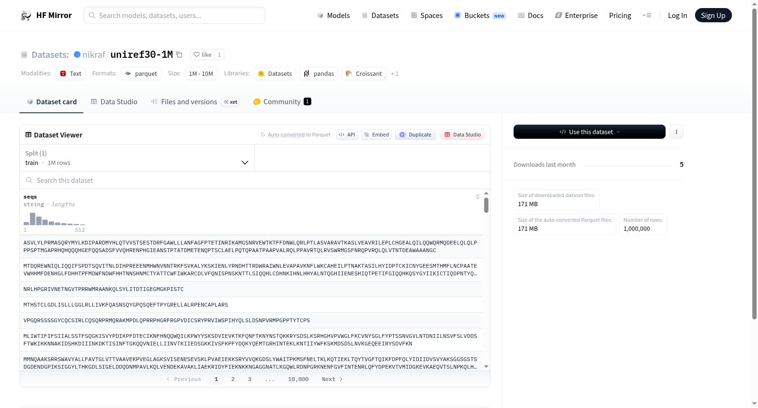Click the like count number
The height and width of the screenshot is (408, 758).
coord(219,54)
